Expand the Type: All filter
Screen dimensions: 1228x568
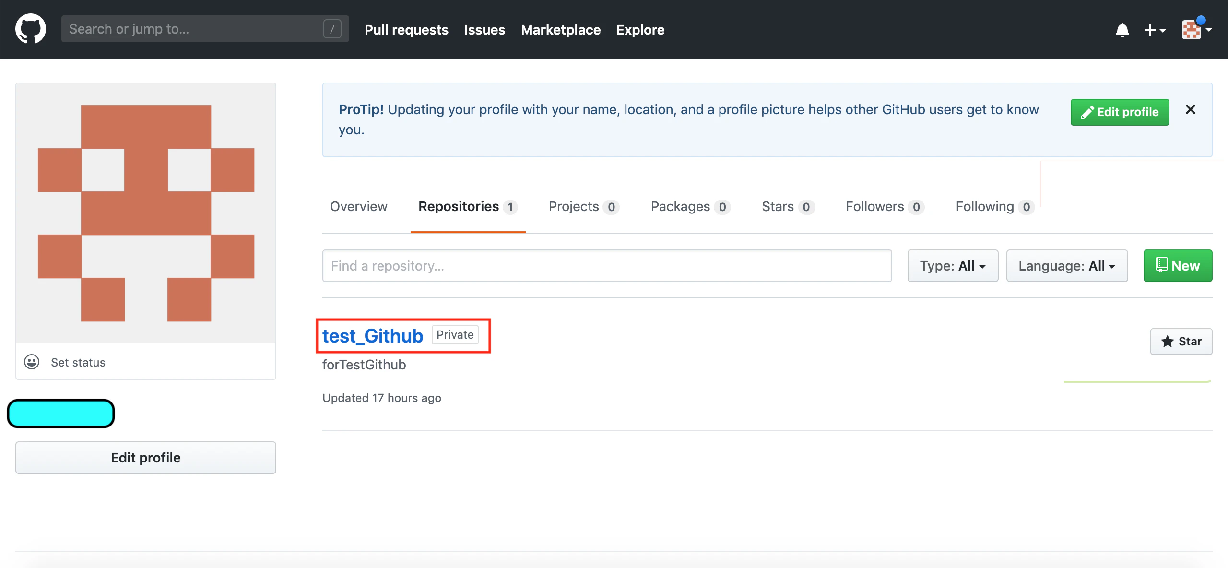pyautogui.click(x=953, y=266)
